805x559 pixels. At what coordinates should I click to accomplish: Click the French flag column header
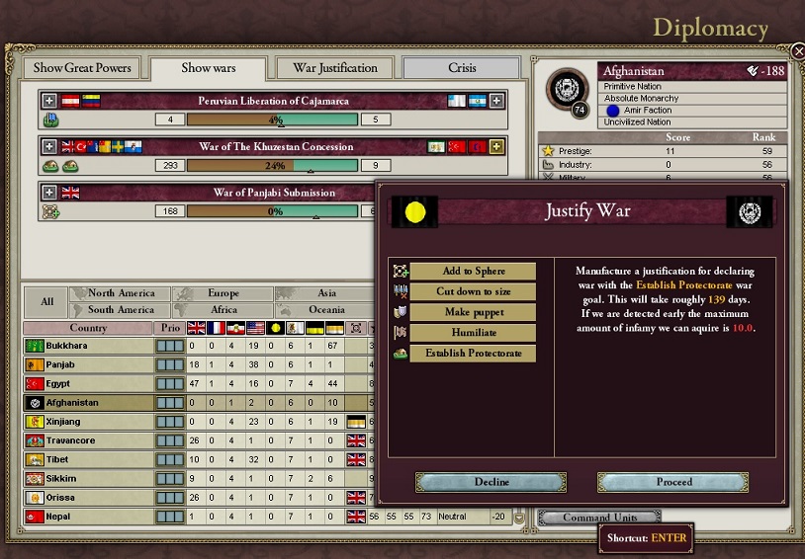(x=217, y=328)
